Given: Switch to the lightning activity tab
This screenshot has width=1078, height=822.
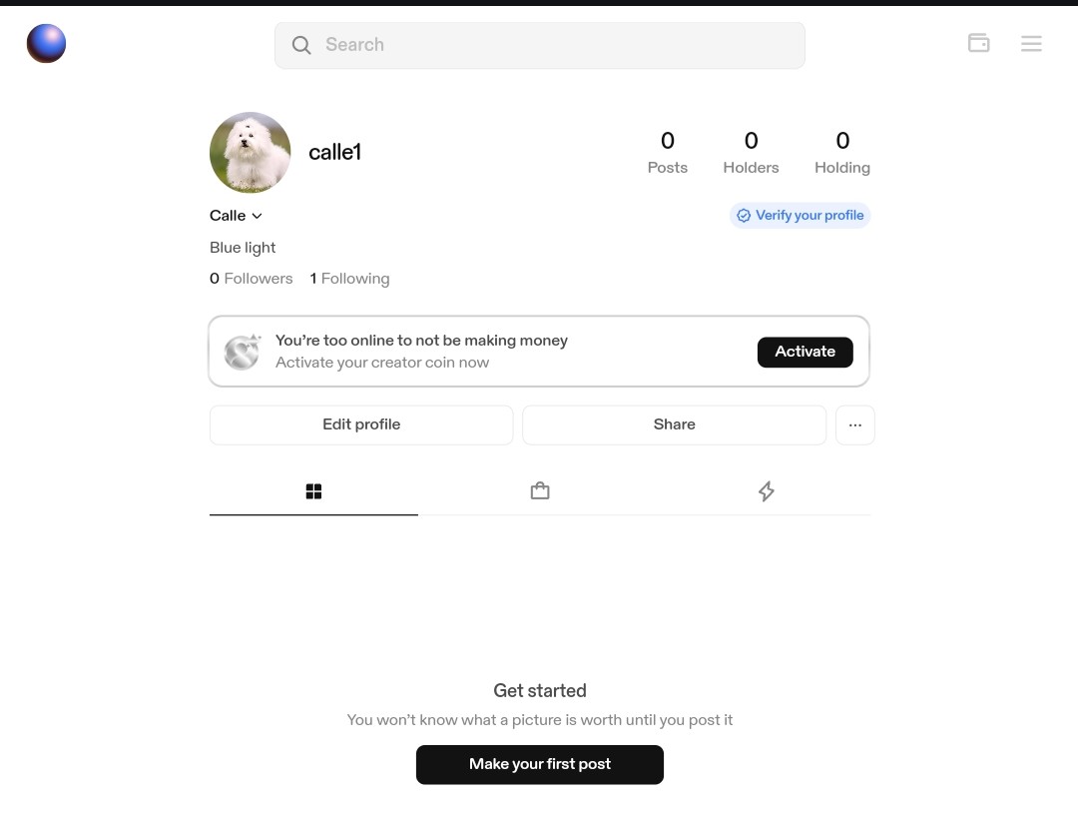Looking at the screenshot, I should click(x=766, y=491).
